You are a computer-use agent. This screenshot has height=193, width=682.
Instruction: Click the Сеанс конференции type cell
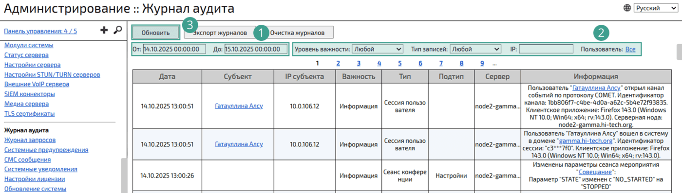coord(405,175)
